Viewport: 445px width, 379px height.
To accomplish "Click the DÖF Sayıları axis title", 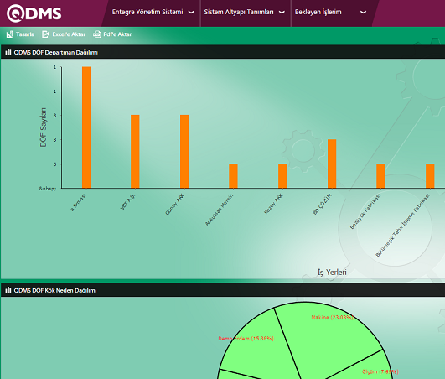I will click(x=43, y=127).
